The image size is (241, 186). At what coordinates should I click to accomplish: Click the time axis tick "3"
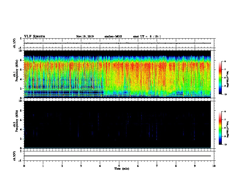[81, 166]
